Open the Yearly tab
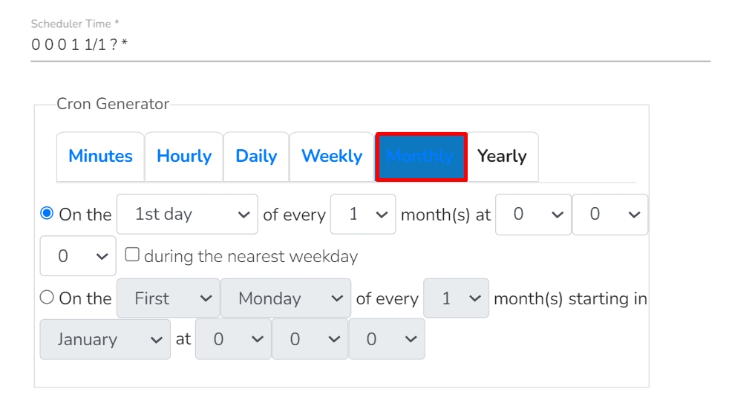Screen dimensions: 729x409 (x=502, y=157)
